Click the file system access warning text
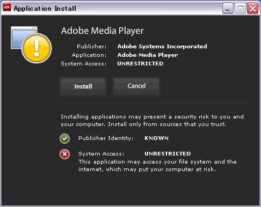The image size is (261, 207). [157, 166]
